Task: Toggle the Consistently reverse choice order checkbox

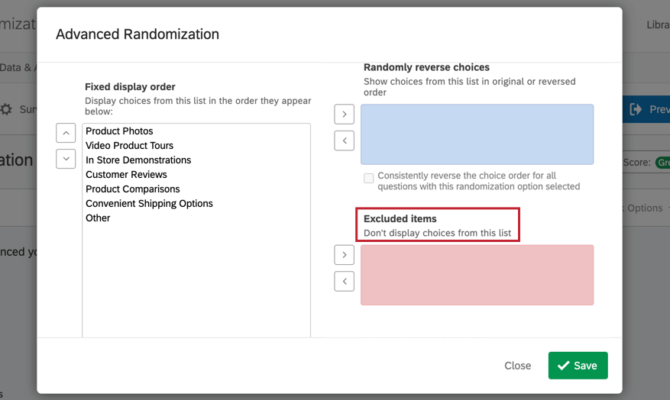Action: tap(369, 178)
